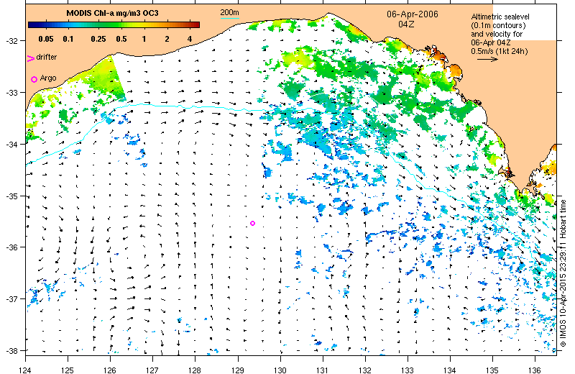The height and width of the screenshot is (374, 575).
Task: Click the colorbar tick label "1"
Action: 144,39
